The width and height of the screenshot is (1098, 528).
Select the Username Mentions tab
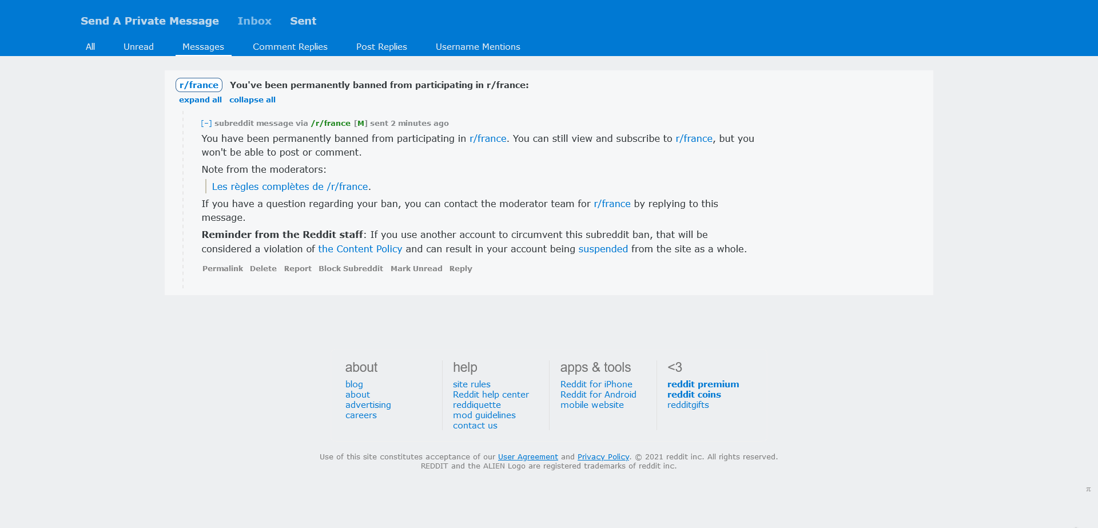[478, 47]
